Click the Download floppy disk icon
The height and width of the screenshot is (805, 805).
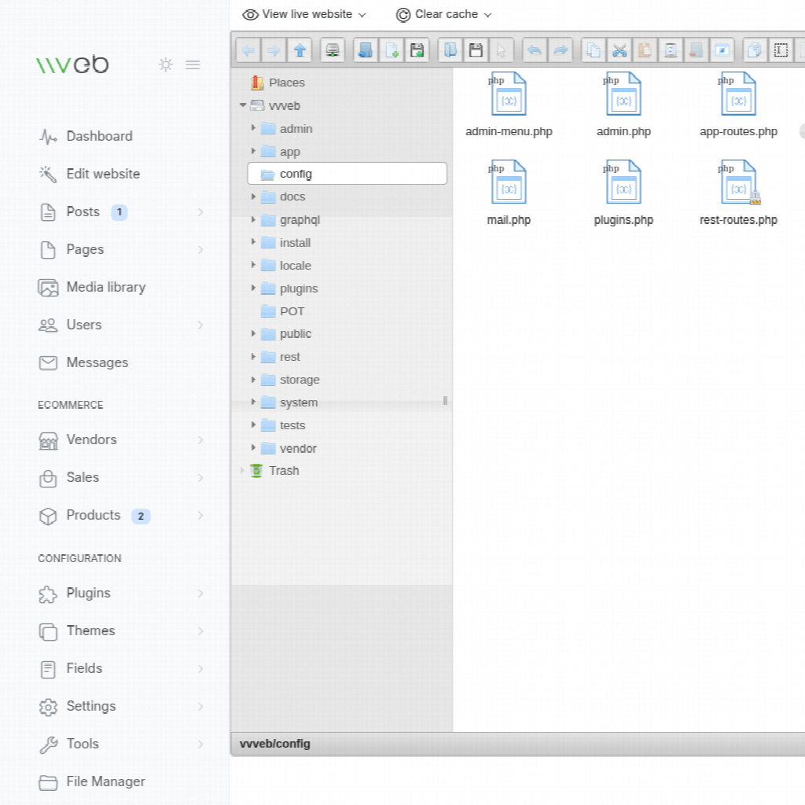click(475, 50)
